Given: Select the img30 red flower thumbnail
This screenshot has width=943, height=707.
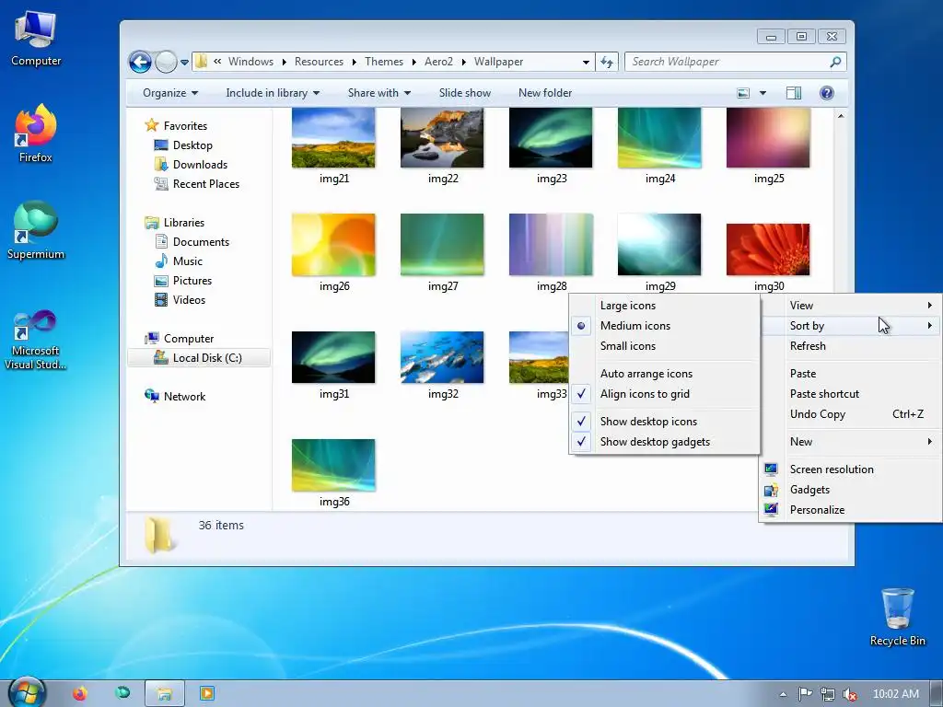Looking at the screenshot, I should [x=768, y=249].
